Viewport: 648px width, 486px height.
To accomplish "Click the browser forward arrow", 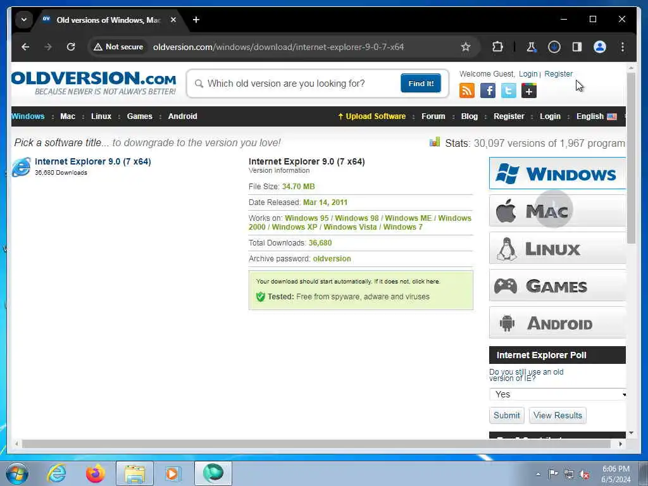I will pos(48,47).
